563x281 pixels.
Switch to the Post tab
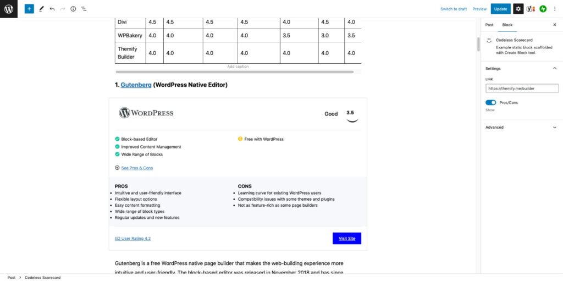489,25
